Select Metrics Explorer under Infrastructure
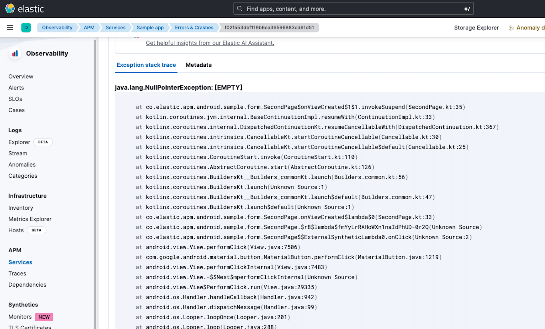This screenshot has width=545, height=329. click(x=30, y=219)
